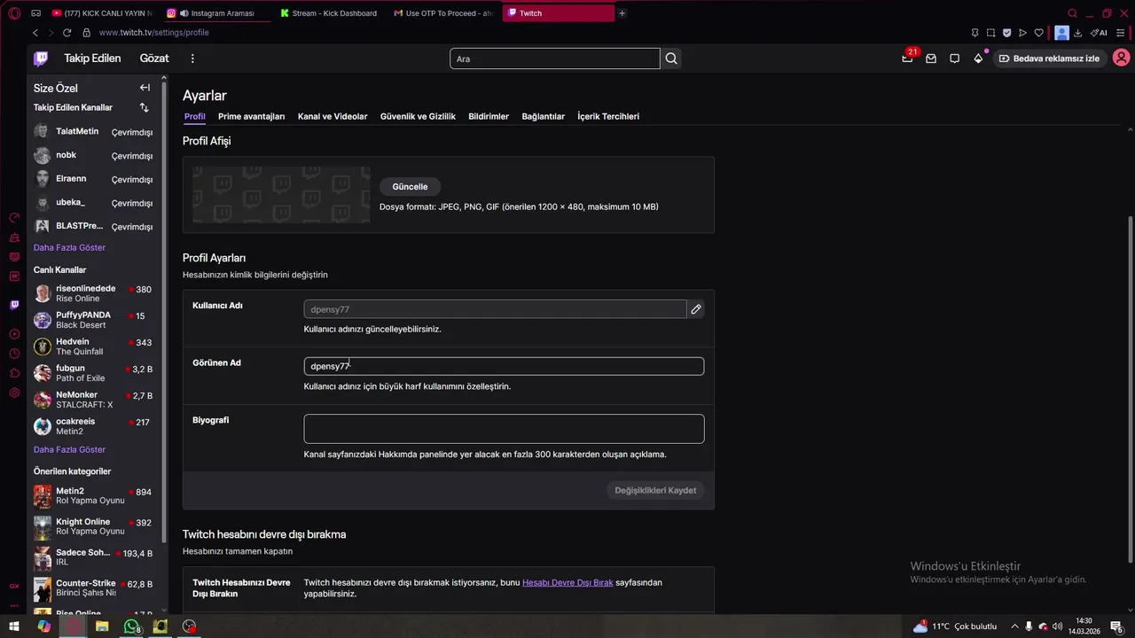Switch to Bildirimler tab
Screen dimensions: 1135x638
[x=489, y=116]
